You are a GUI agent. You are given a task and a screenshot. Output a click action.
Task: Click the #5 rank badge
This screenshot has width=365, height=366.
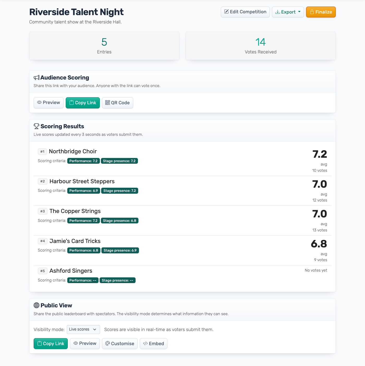[42, 271]
